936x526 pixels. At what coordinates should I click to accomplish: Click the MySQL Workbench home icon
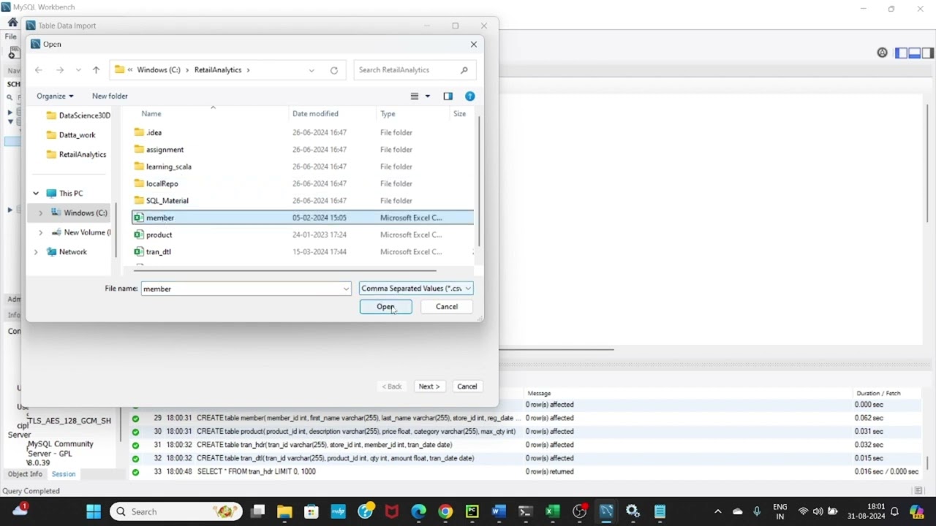(12, 22)
